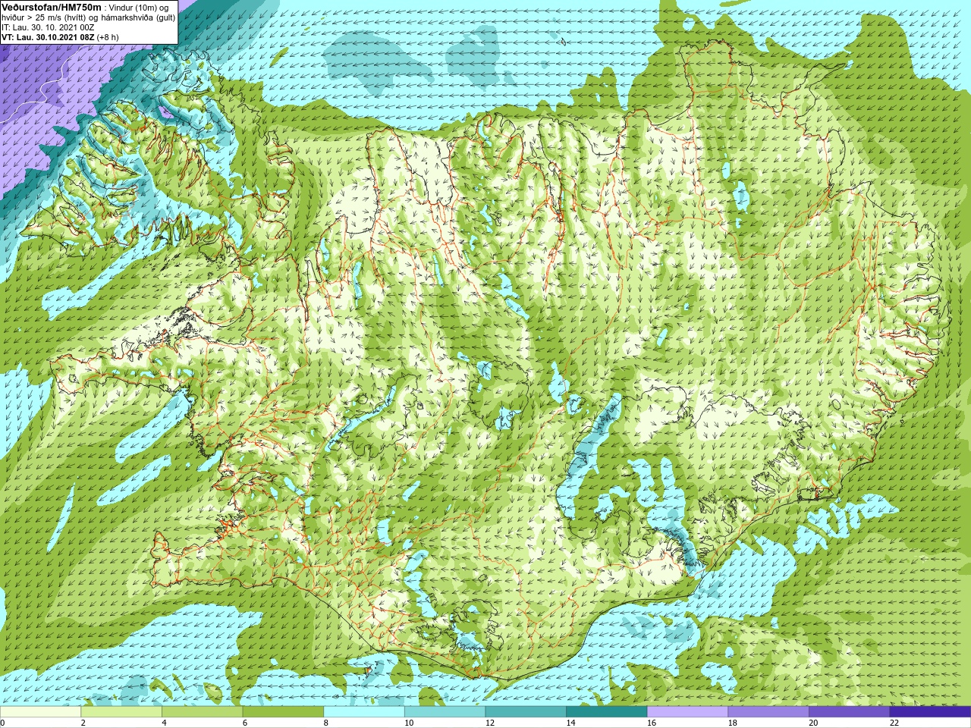Click the 12–14 m/s teal legend swatch
Viewport: 971px width, 728px height.
point(526,712)
